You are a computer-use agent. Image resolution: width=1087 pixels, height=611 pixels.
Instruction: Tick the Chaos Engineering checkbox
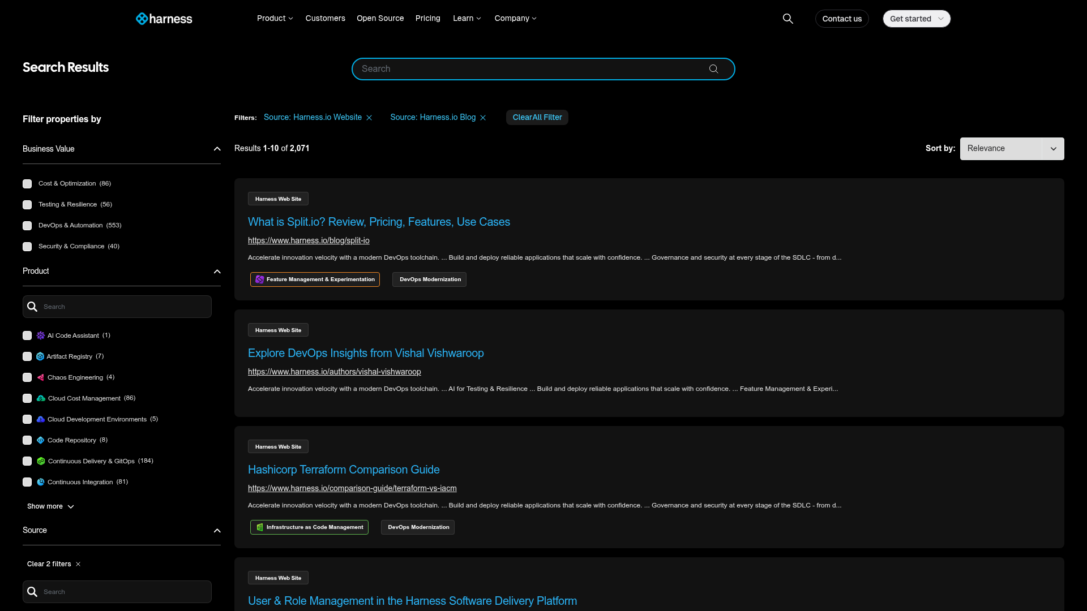pyautogui.click(x=27, y=377)
